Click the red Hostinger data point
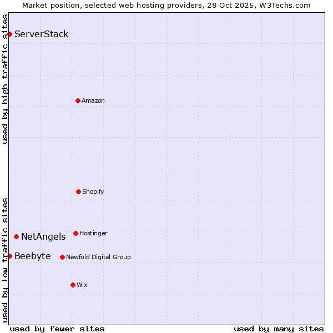Viewport: 333px width, 333px height. click(x=75, y=233)
